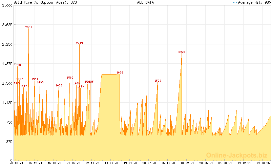Click the 2550 peak value label
This screenshot has height=166, width=271.
click(x=29, y=27)
